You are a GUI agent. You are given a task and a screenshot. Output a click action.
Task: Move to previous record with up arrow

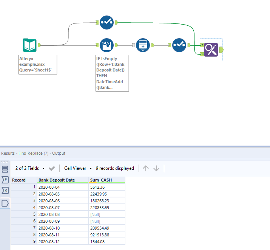(x=146, y=168)
